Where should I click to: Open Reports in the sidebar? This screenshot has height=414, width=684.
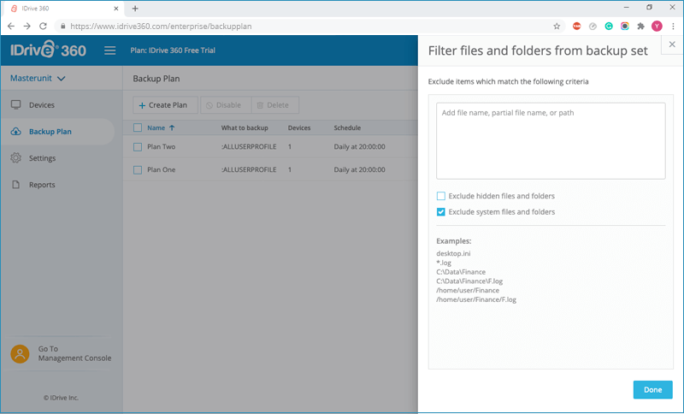[57, 185]
